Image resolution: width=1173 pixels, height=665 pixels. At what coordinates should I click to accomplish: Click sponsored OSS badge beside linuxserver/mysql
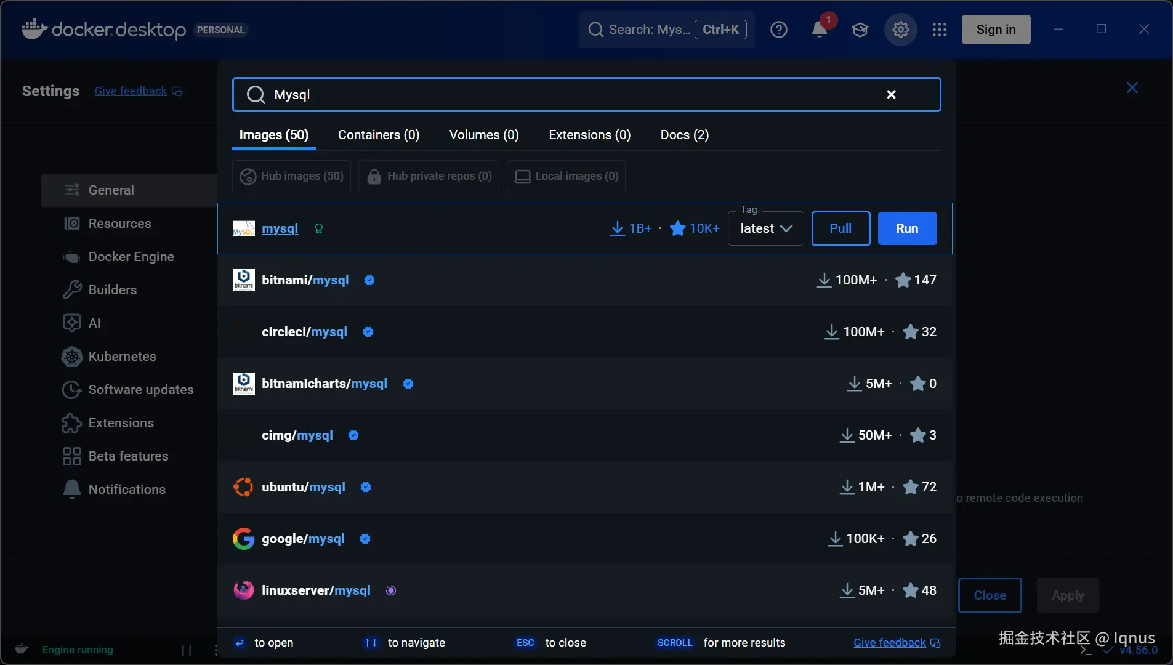tap(391, 590)
